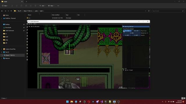Select the skull crate sprite in viewport
The height and width of the screenshot is (104, 186).
click(46, 58)
